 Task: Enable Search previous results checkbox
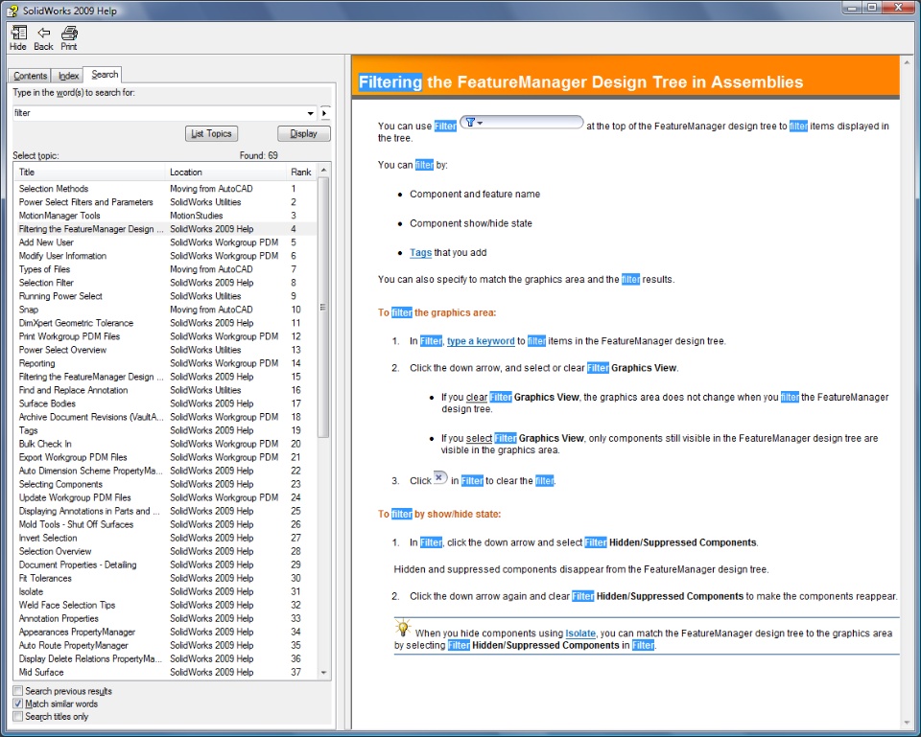click(18, 691)
